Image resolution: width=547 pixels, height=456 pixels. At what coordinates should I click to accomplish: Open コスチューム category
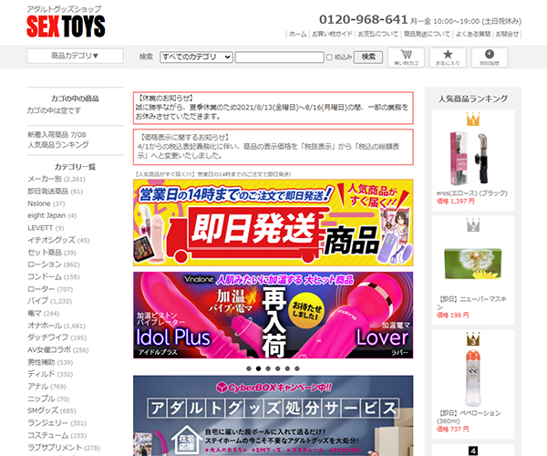coord(47,435)
